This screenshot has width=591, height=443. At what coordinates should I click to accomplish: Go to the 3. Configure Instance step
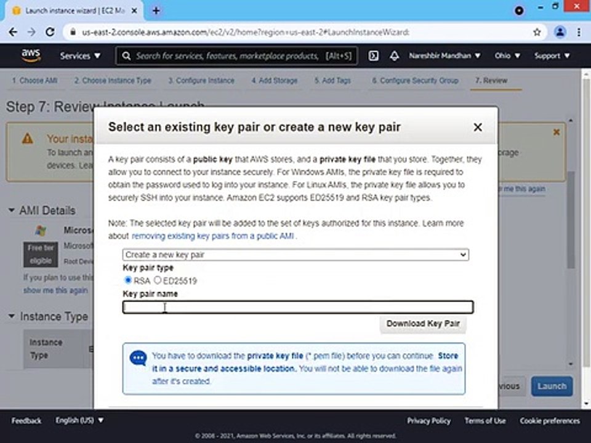tap(201, 81)
